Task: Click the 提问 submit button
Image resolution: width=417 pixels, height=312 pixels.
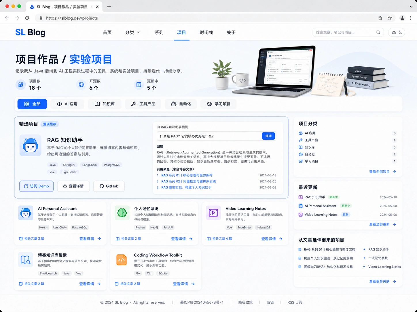Action: (268, 136)
